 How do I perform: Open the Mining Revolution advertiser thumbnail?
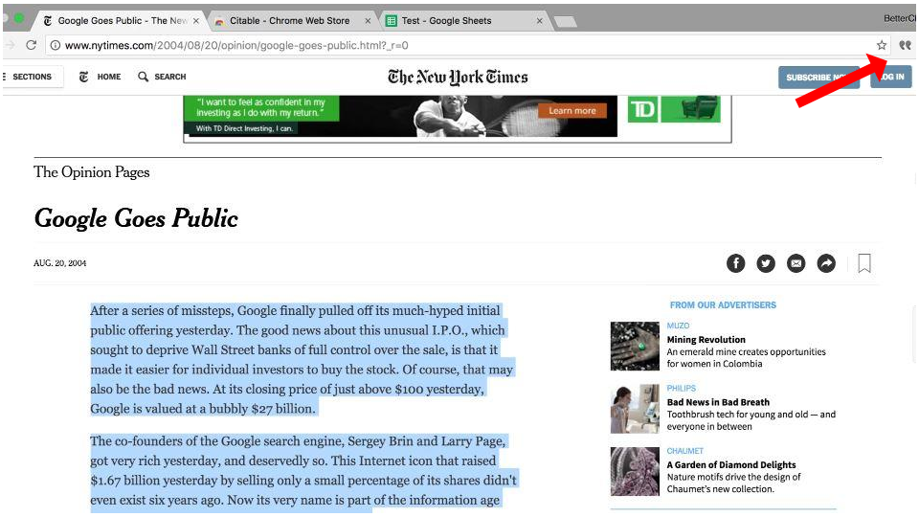click(635, 346)
